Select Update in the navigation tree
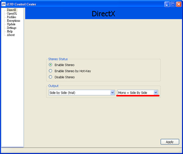Viewport: 183px width, 154px height. coord(11,24)
